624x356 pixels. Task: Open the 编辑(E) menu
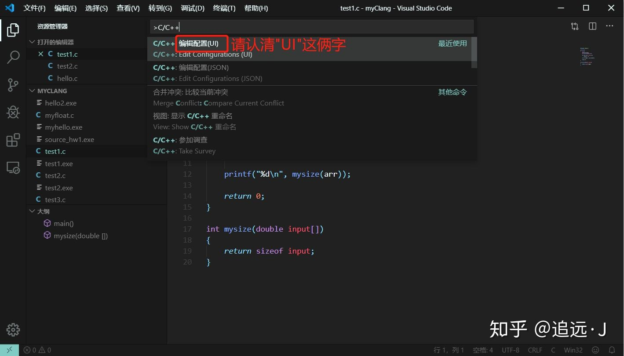pyautogui.click(x=66, y=8)
